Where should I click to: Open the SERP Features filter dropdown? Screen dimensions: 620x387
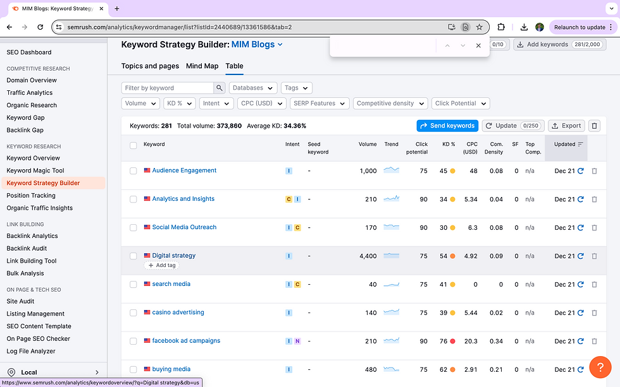pos(319,104)
